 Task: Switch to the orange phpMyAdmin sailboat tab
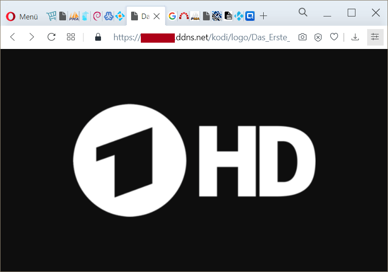(74, 16)
